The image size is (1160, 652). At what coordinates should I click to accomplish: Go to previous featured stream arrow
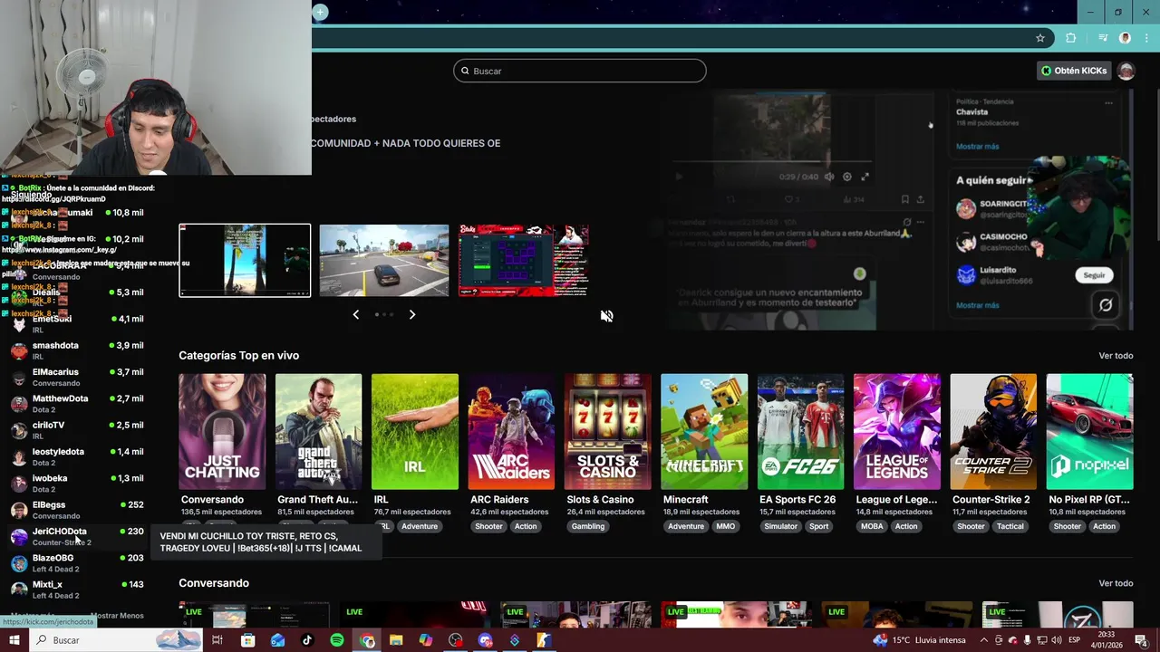click(x=355, y=314)
